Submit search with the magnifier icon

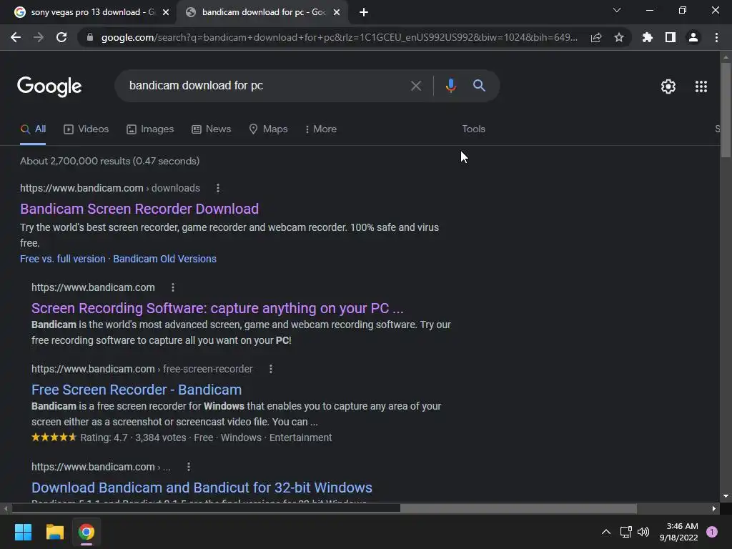479,86
